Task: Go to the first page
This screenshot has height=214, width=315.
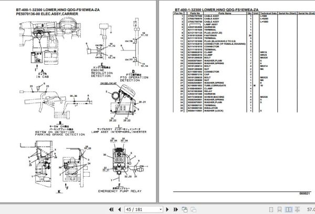Action: pos(111,209)
